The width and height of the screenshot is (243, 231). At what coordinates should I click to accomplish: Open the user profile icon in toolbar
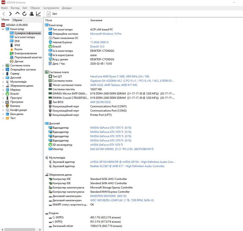pos(31,14)
